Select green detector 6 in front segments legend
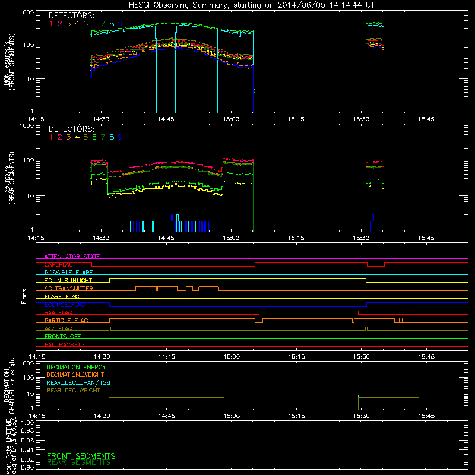475x475 pixels. [94, 24]
